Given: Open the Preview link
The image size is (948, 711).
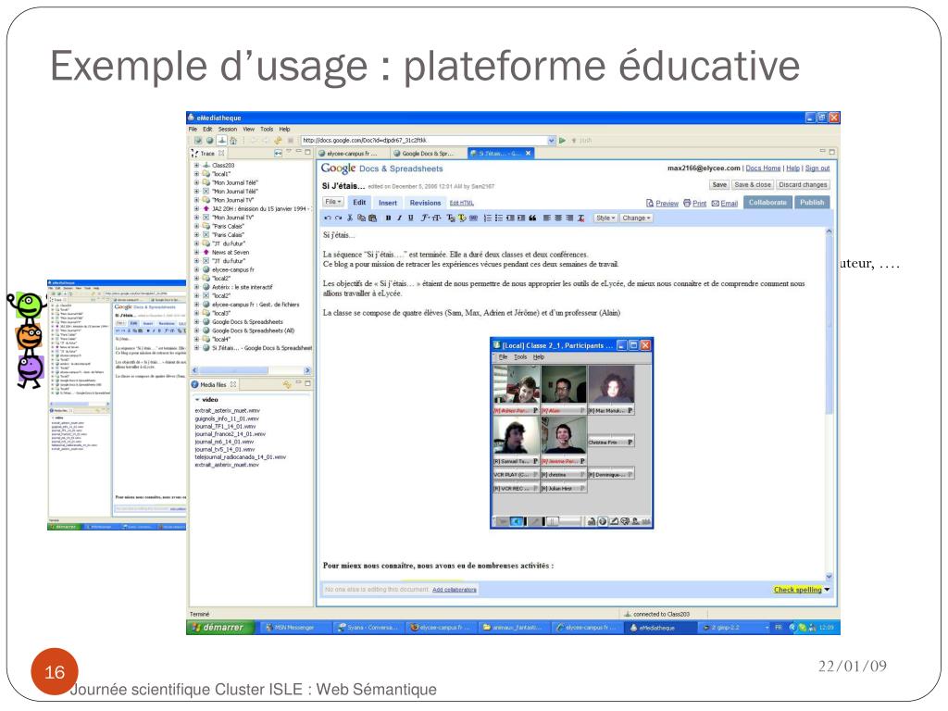Looking at the screenshot, I should point(667,204).
